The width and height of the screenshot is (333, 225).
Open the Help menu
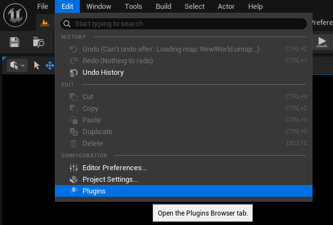click(x=255, y=7)
